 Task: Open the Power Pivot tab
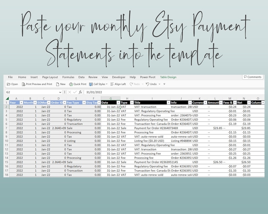point(148,77)
